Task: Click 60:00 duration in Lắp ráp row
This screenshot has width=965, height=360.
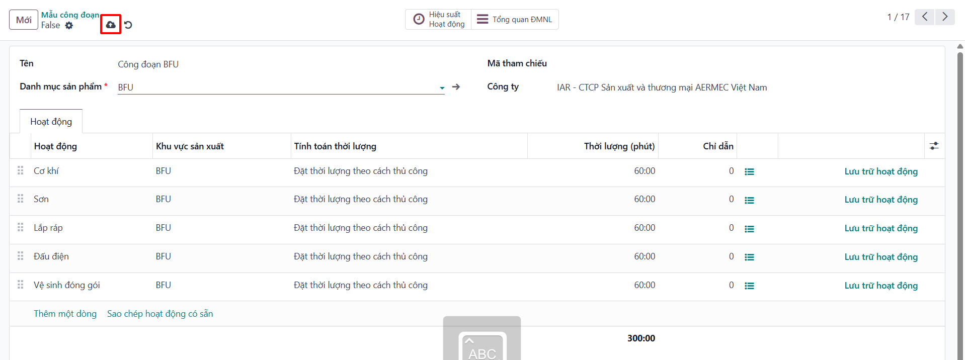Action: pyautogui.click(x=645, y=228)
